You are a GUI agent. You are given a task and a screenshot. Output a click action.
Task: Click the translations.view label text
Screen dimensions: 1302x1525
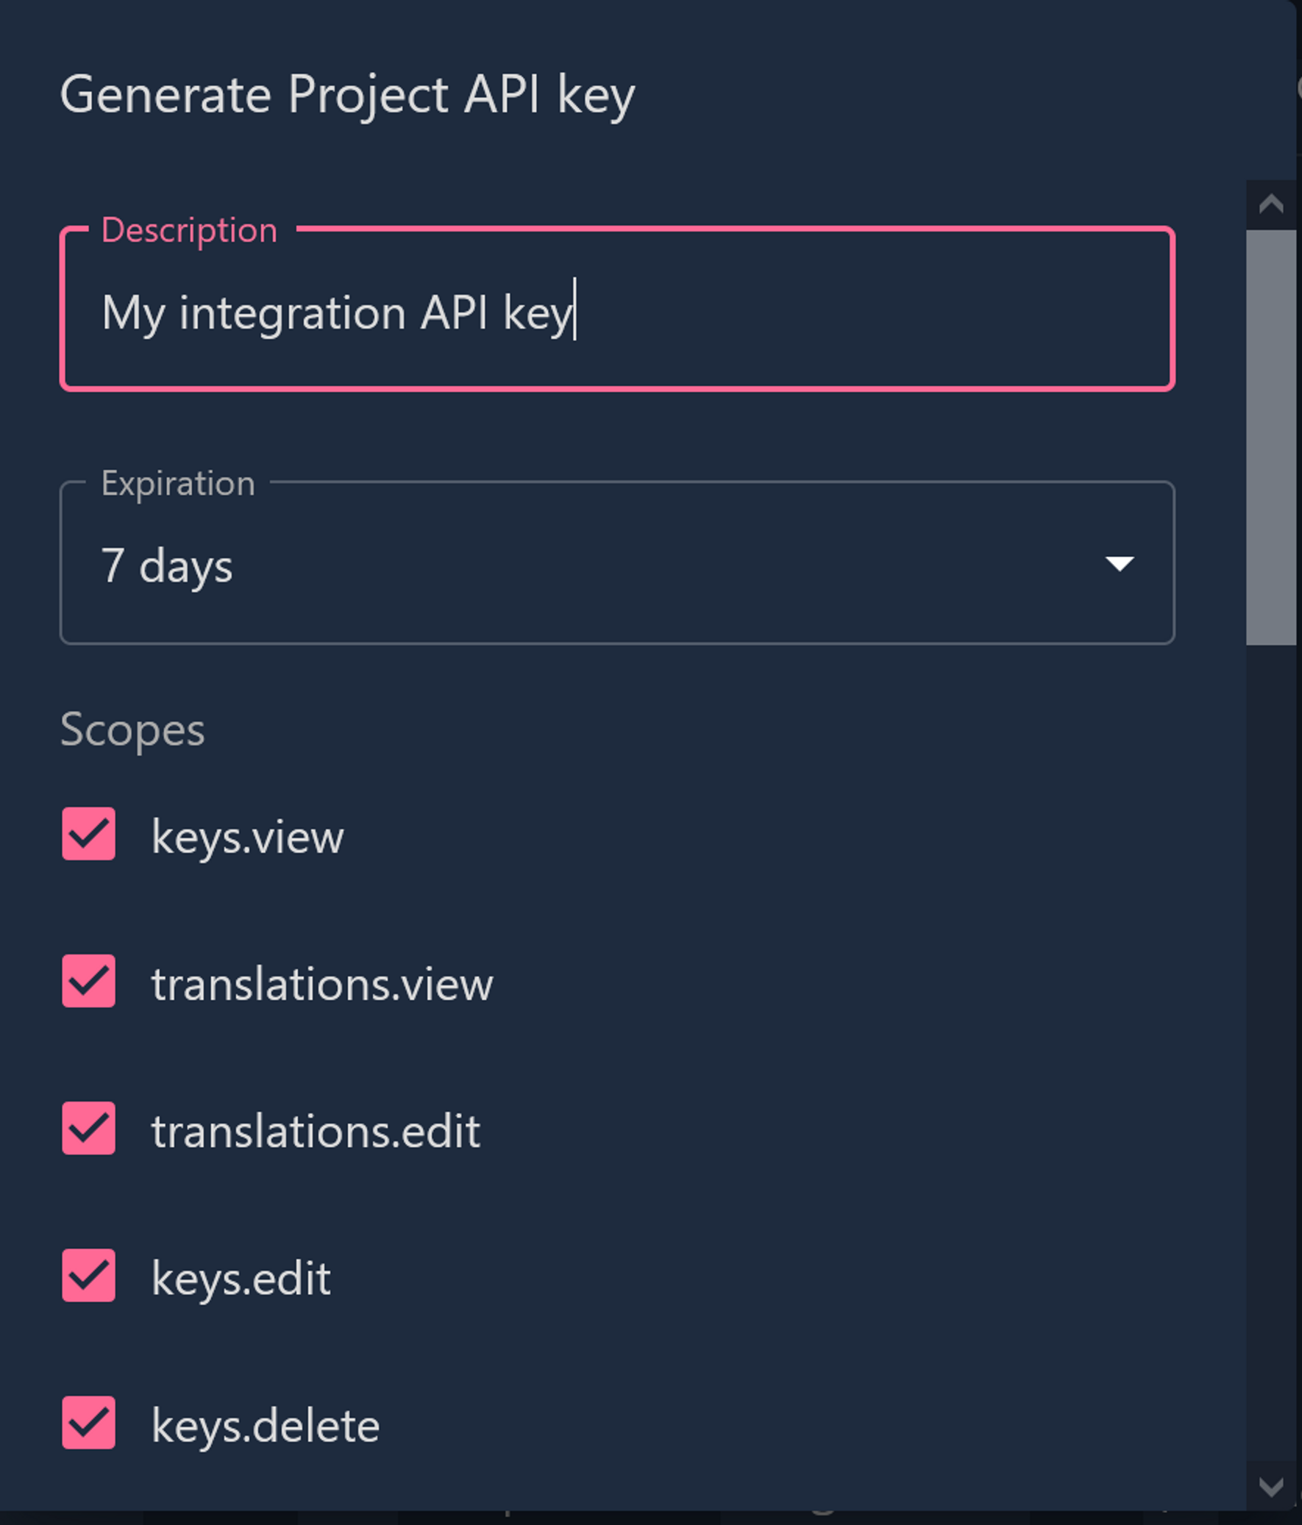pos(321,984)
